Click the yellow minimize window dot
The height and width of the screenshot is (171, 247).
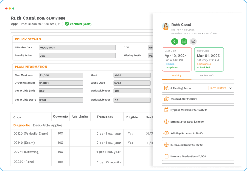(x=10, y=8)
